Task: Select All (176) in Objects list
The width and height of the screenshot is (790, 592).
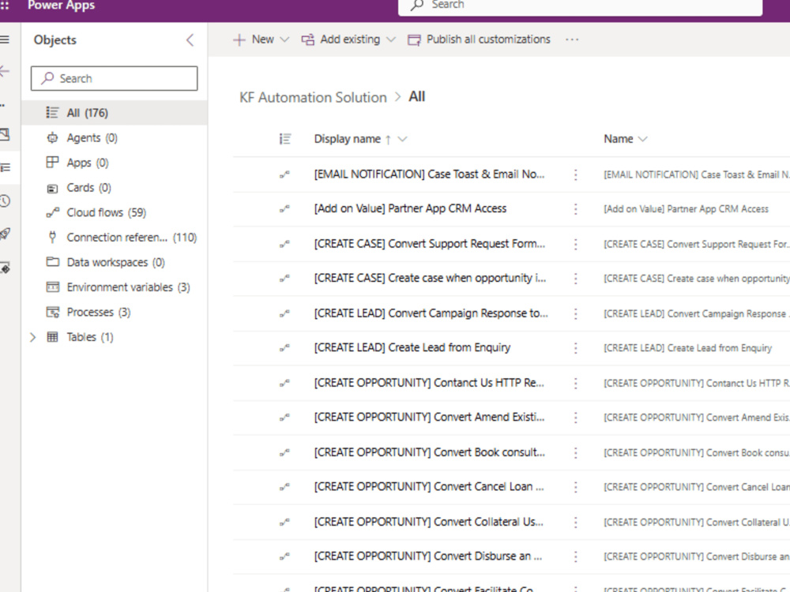Action: click(115, 113)
